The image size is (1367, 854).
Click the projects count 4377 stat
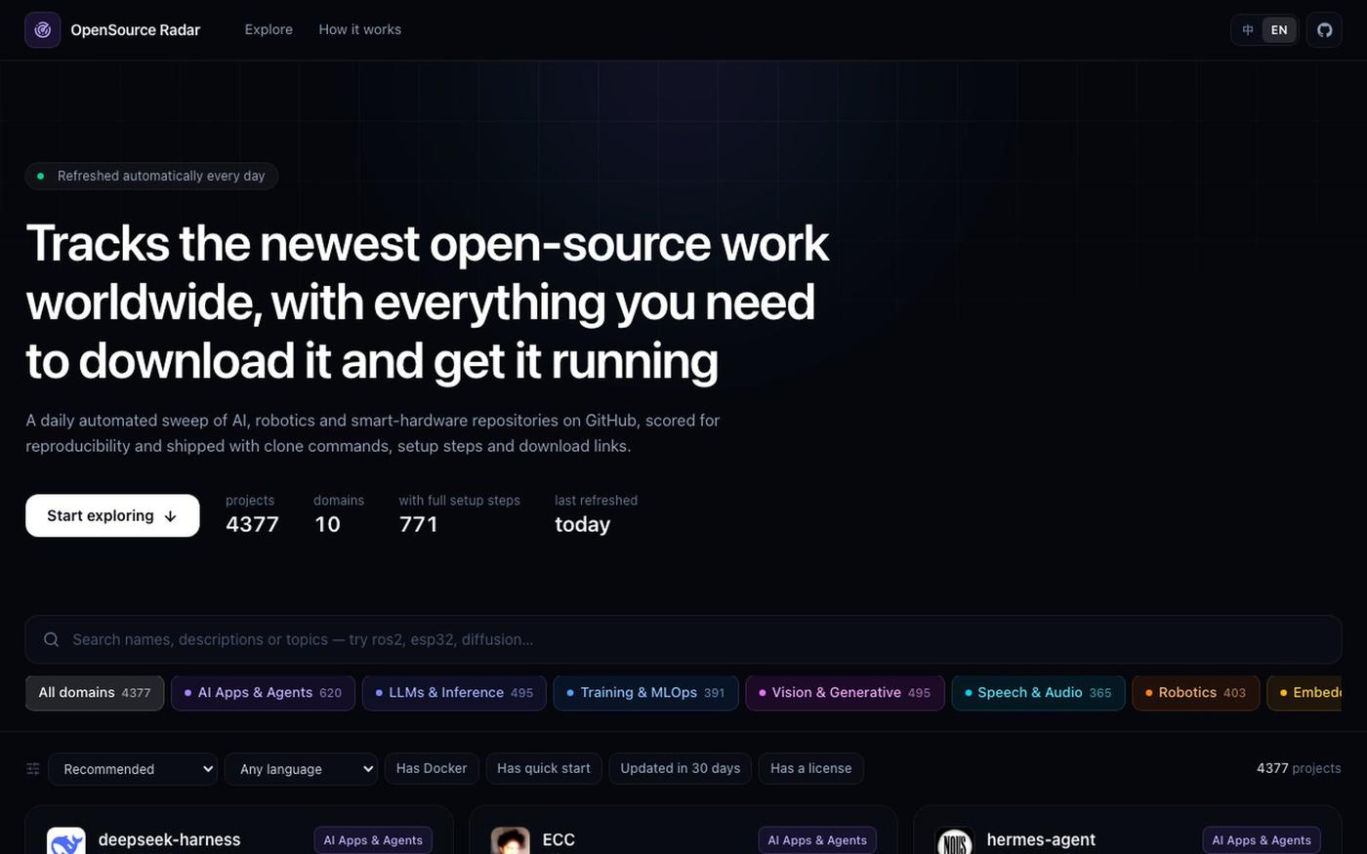pyautogui.click(x=252, y=514)
